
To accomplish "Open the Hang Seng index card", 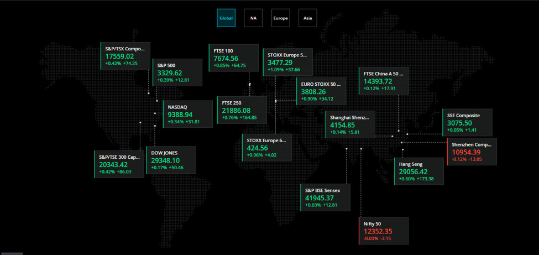I will click(x=418, y=171).
